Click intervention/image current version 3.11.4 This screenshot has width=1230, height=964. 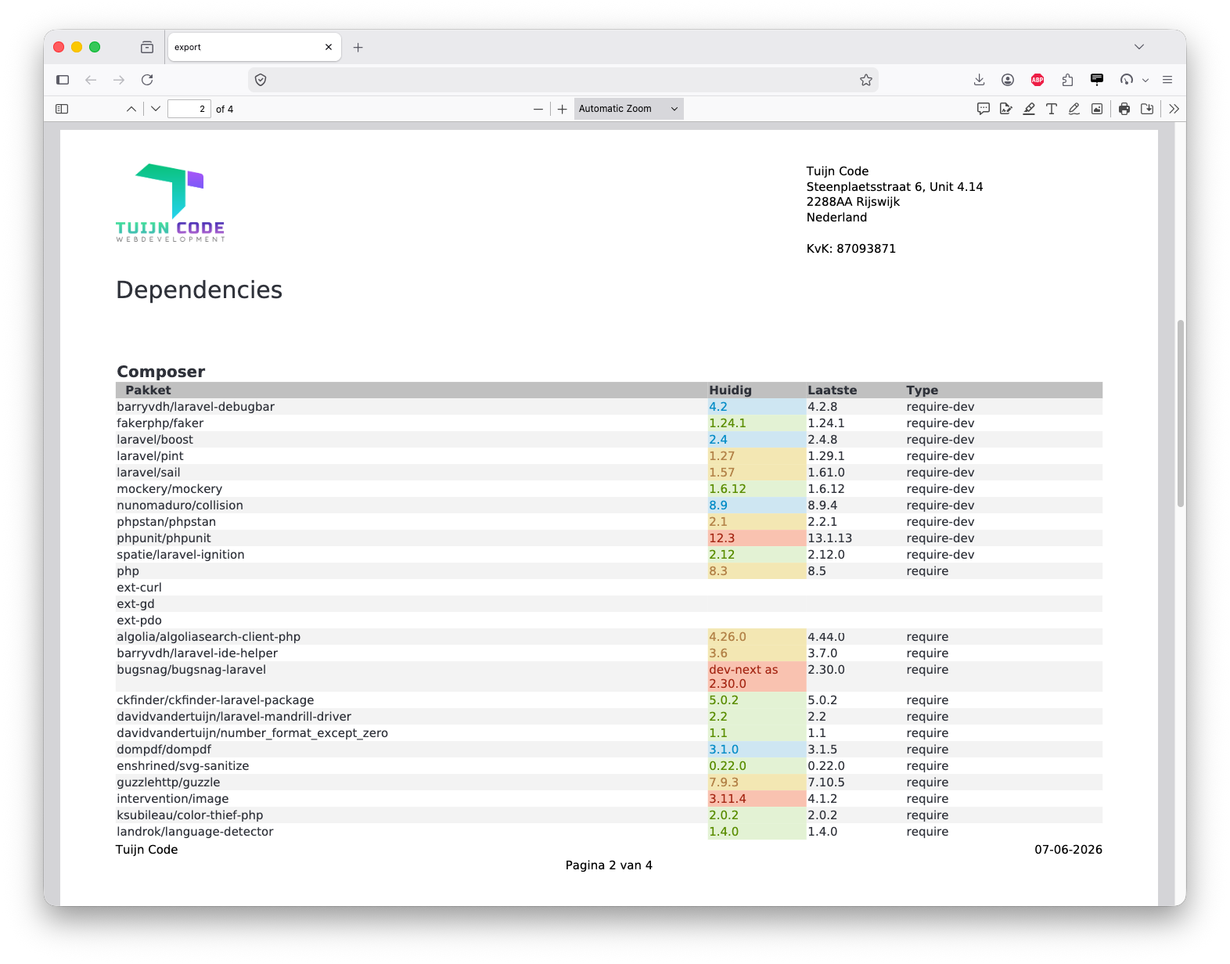(x=728, y=799)
